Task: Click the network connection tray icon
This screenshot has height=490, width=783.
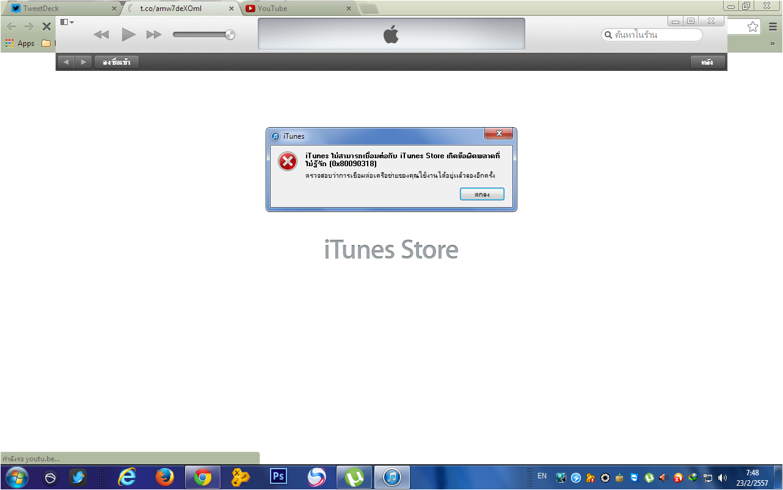Action: pos(708,478)
